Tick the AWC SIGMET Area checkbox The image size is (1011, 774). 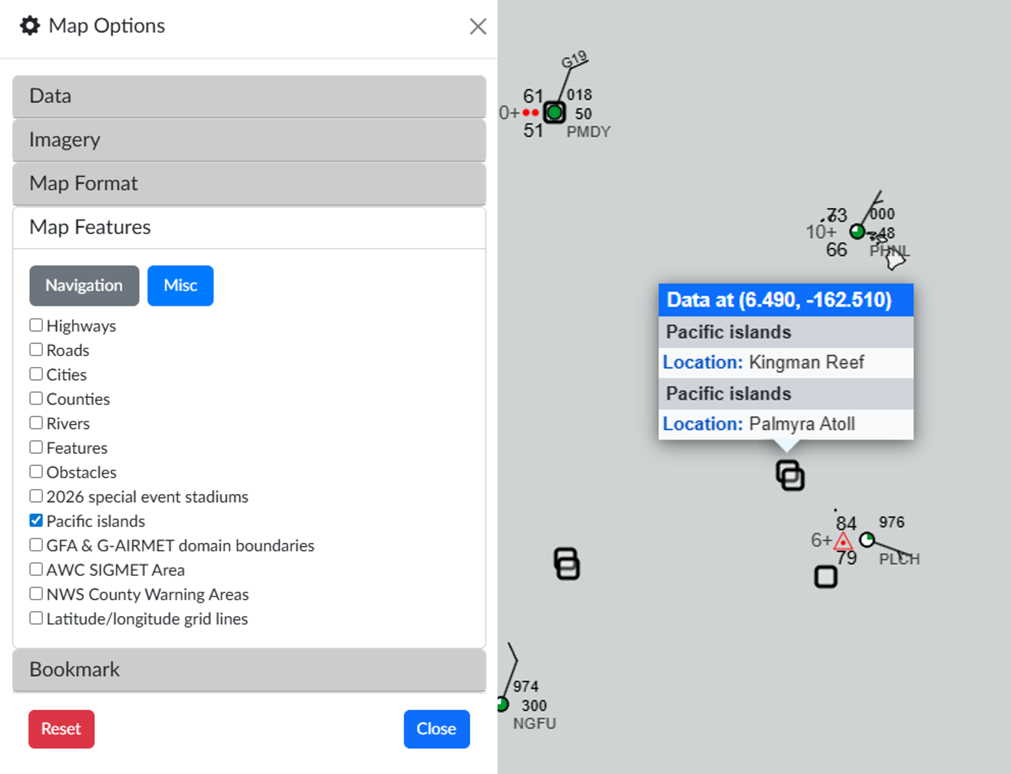[36, 569]
